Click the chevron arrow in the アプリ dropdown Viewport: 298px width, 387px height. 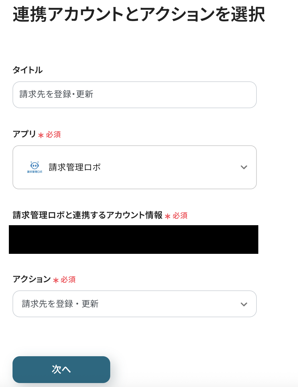pyautogui.click(x=244, y=167)
